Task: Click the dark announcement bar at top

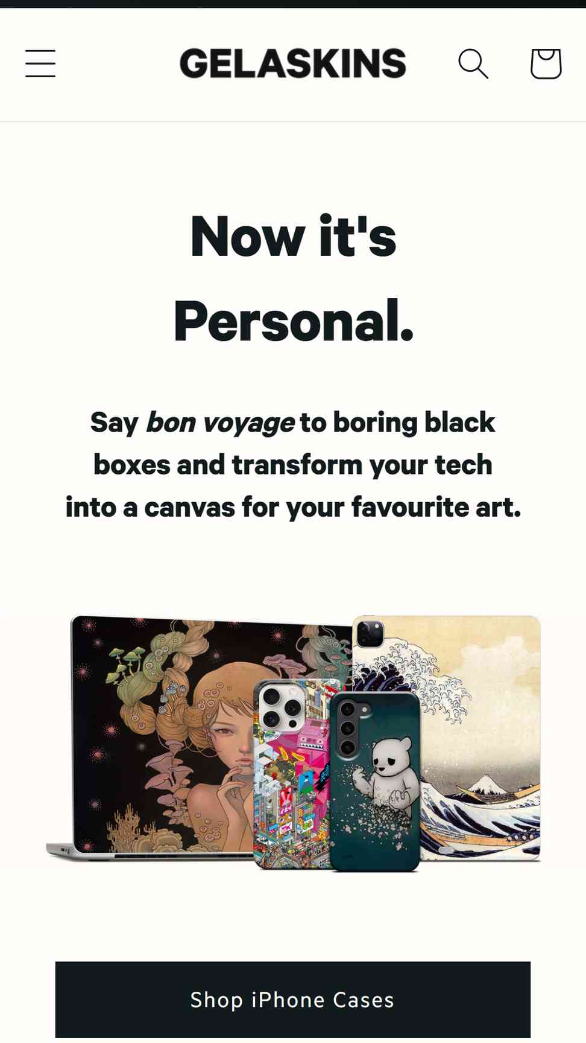Action: click(x=293, y=4)
